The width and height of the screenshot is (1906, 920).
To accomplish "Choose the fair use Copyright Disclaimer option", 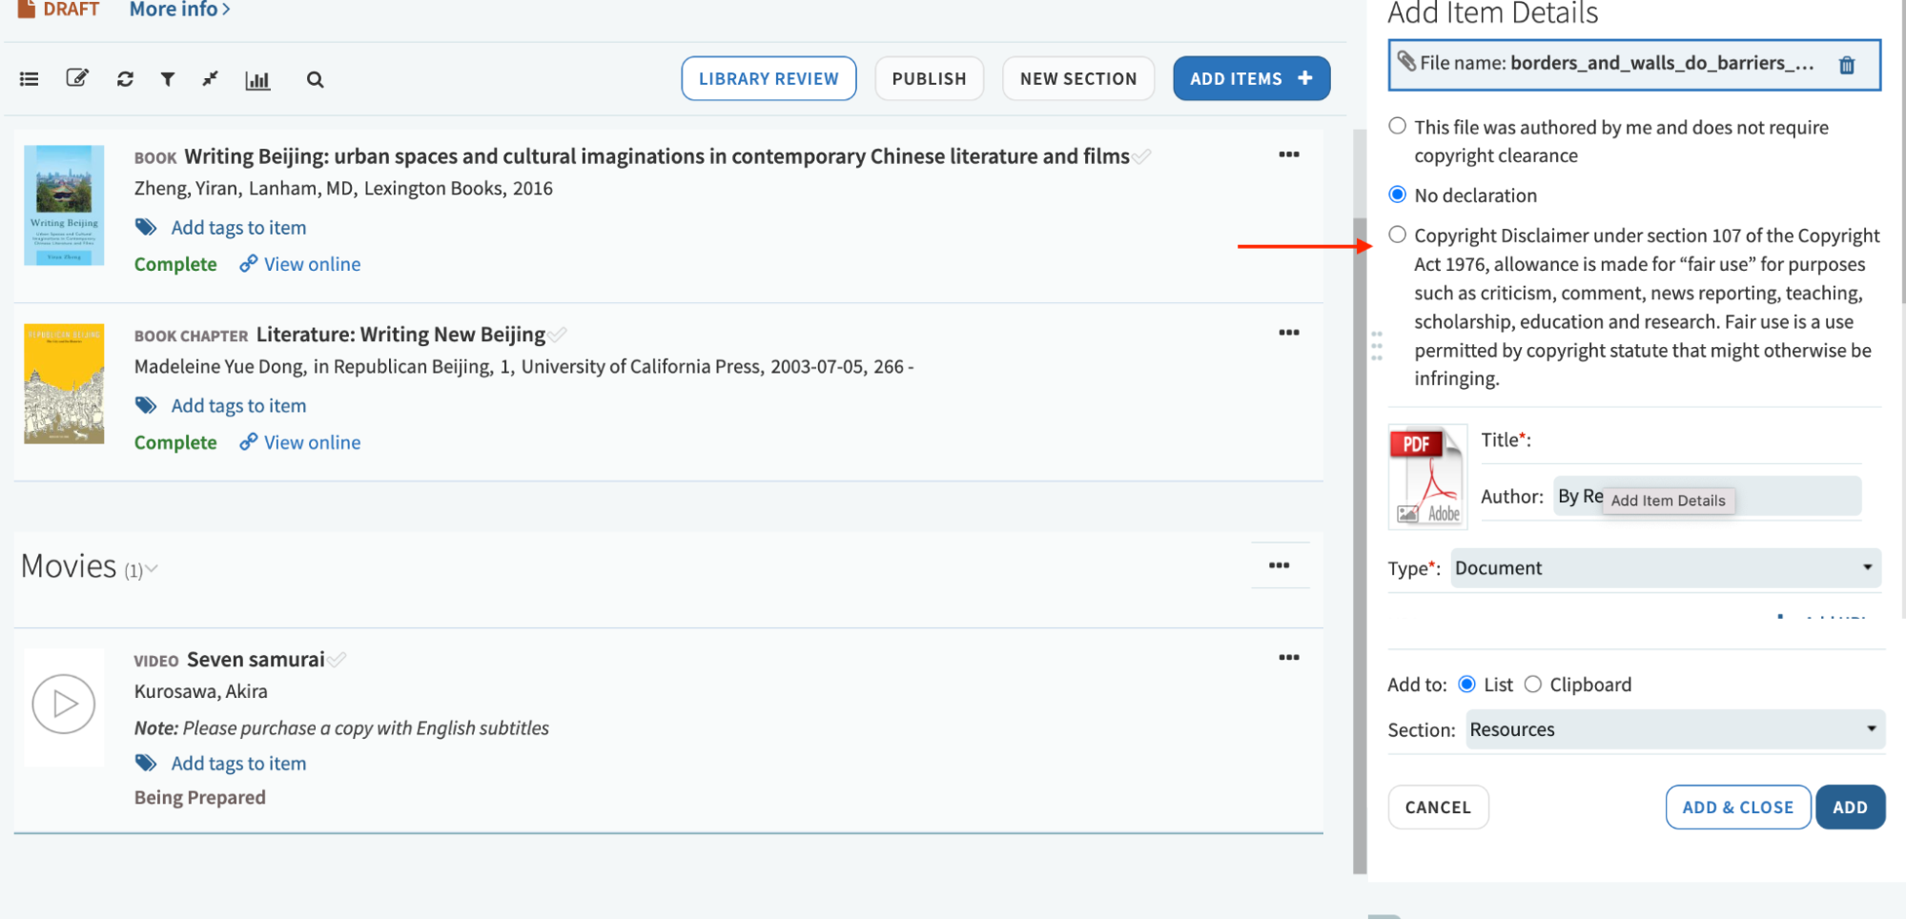I will (1397, 234).
